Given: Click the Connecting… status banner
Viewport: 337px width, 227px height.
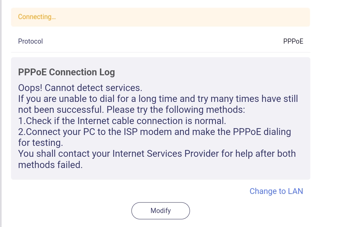Looking at the screenshot, I should [x=160, y=17].
